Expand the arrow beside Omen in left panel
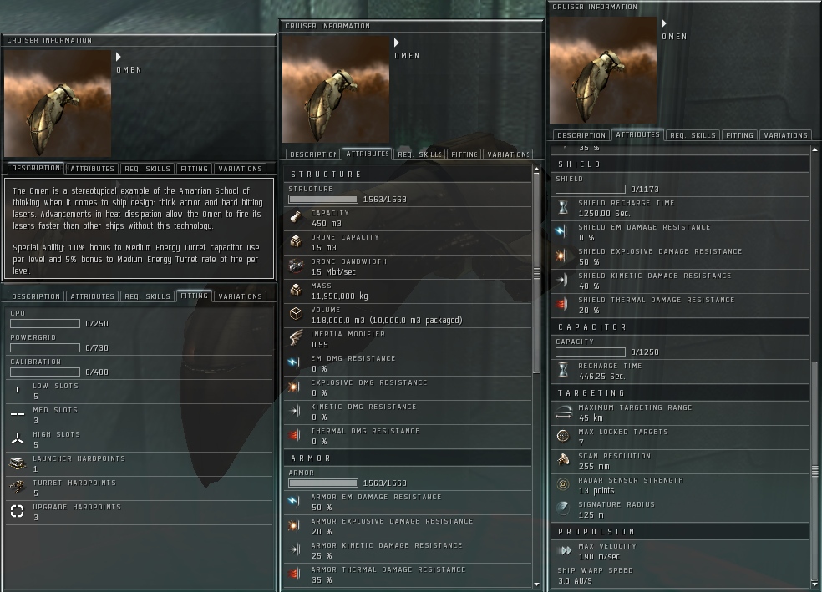Image resolution: width=822 pixels, height=592 pixels. coord(119,57)
